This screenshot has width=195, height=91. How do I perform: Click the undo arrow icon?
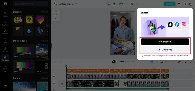(132, 4)
